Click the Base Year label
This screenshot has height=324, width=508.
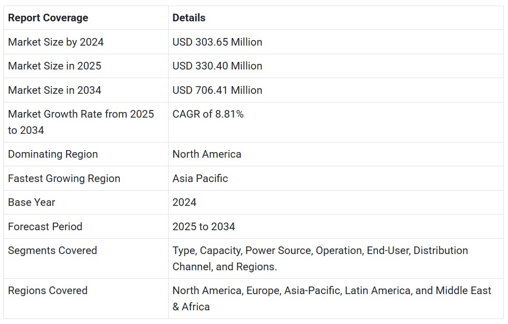coord(31,202)
